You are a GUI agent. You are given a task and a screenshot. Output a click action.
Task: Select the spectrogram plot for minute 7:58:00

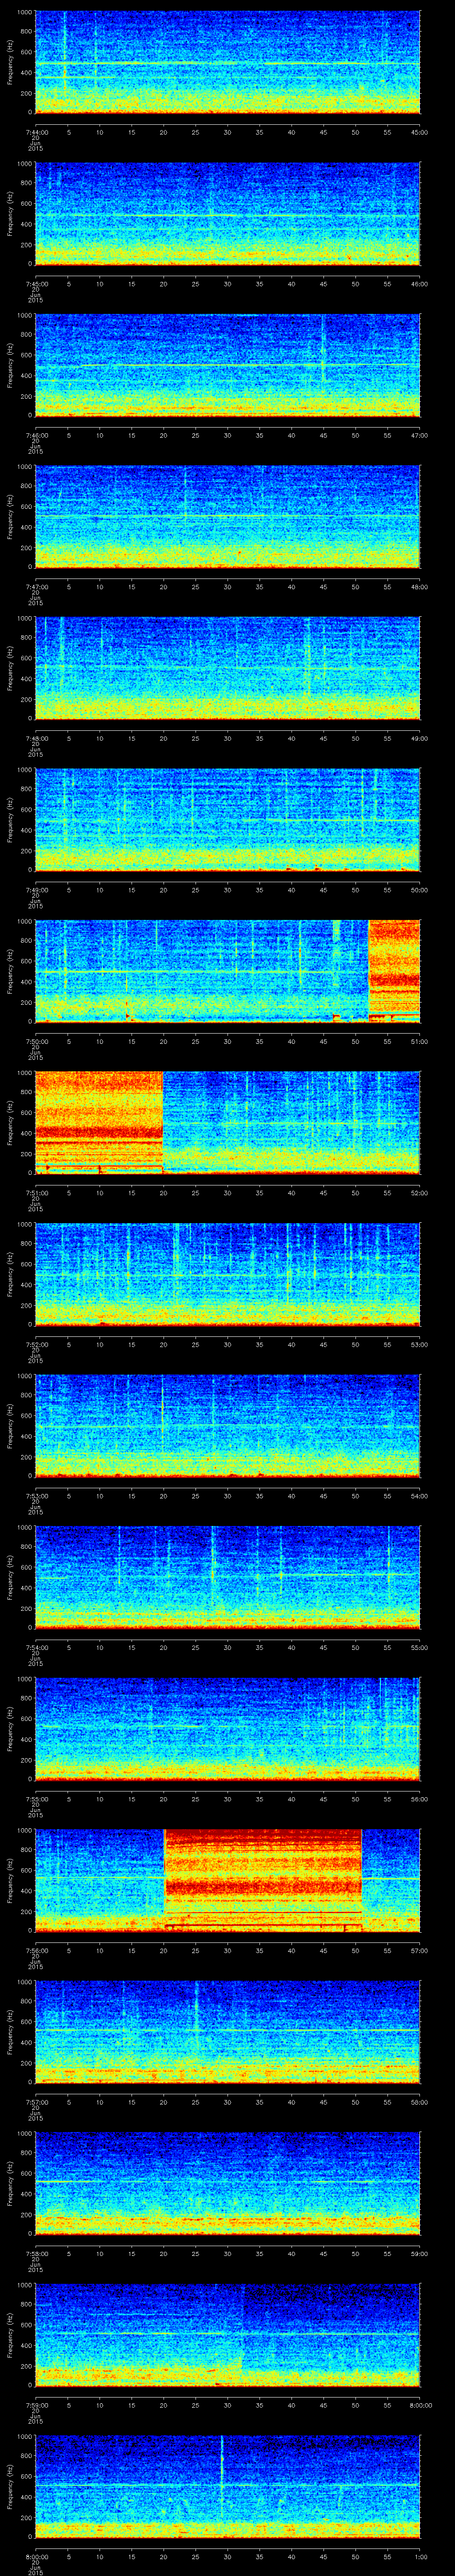pyautogui.click(x=227, y=2183)
